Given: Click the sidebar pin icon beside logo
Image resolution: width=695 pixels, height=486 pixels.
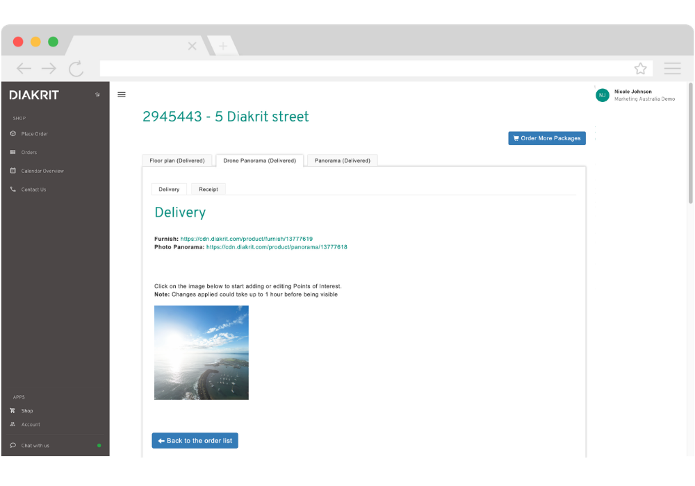Looking at the screenshot, I should 97,94.
